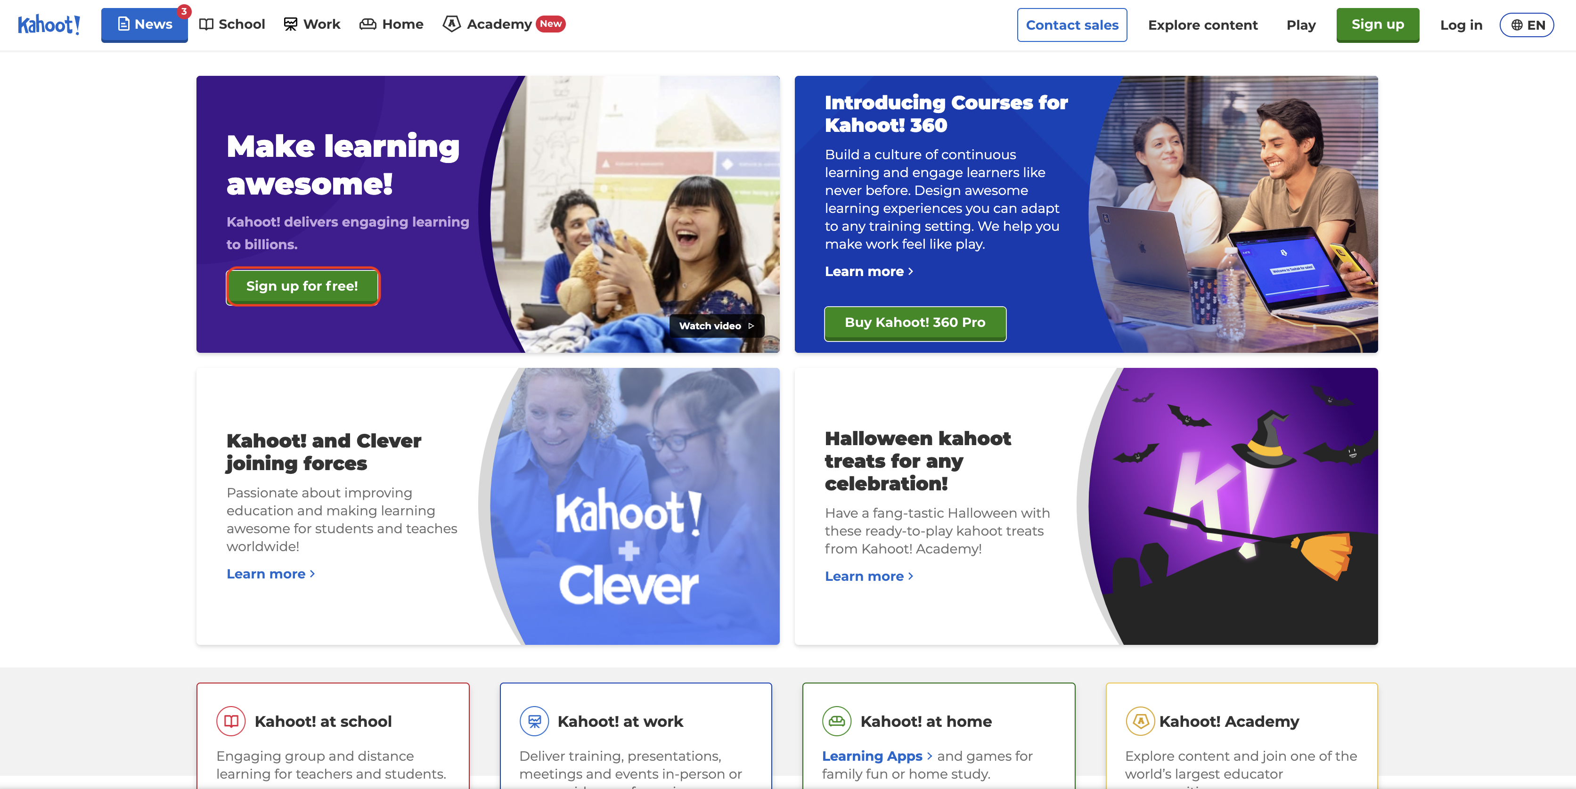Open Learn more for Halloween kahoot treats
Viewport: 1576px width, 789px height.
coord(868,576)
